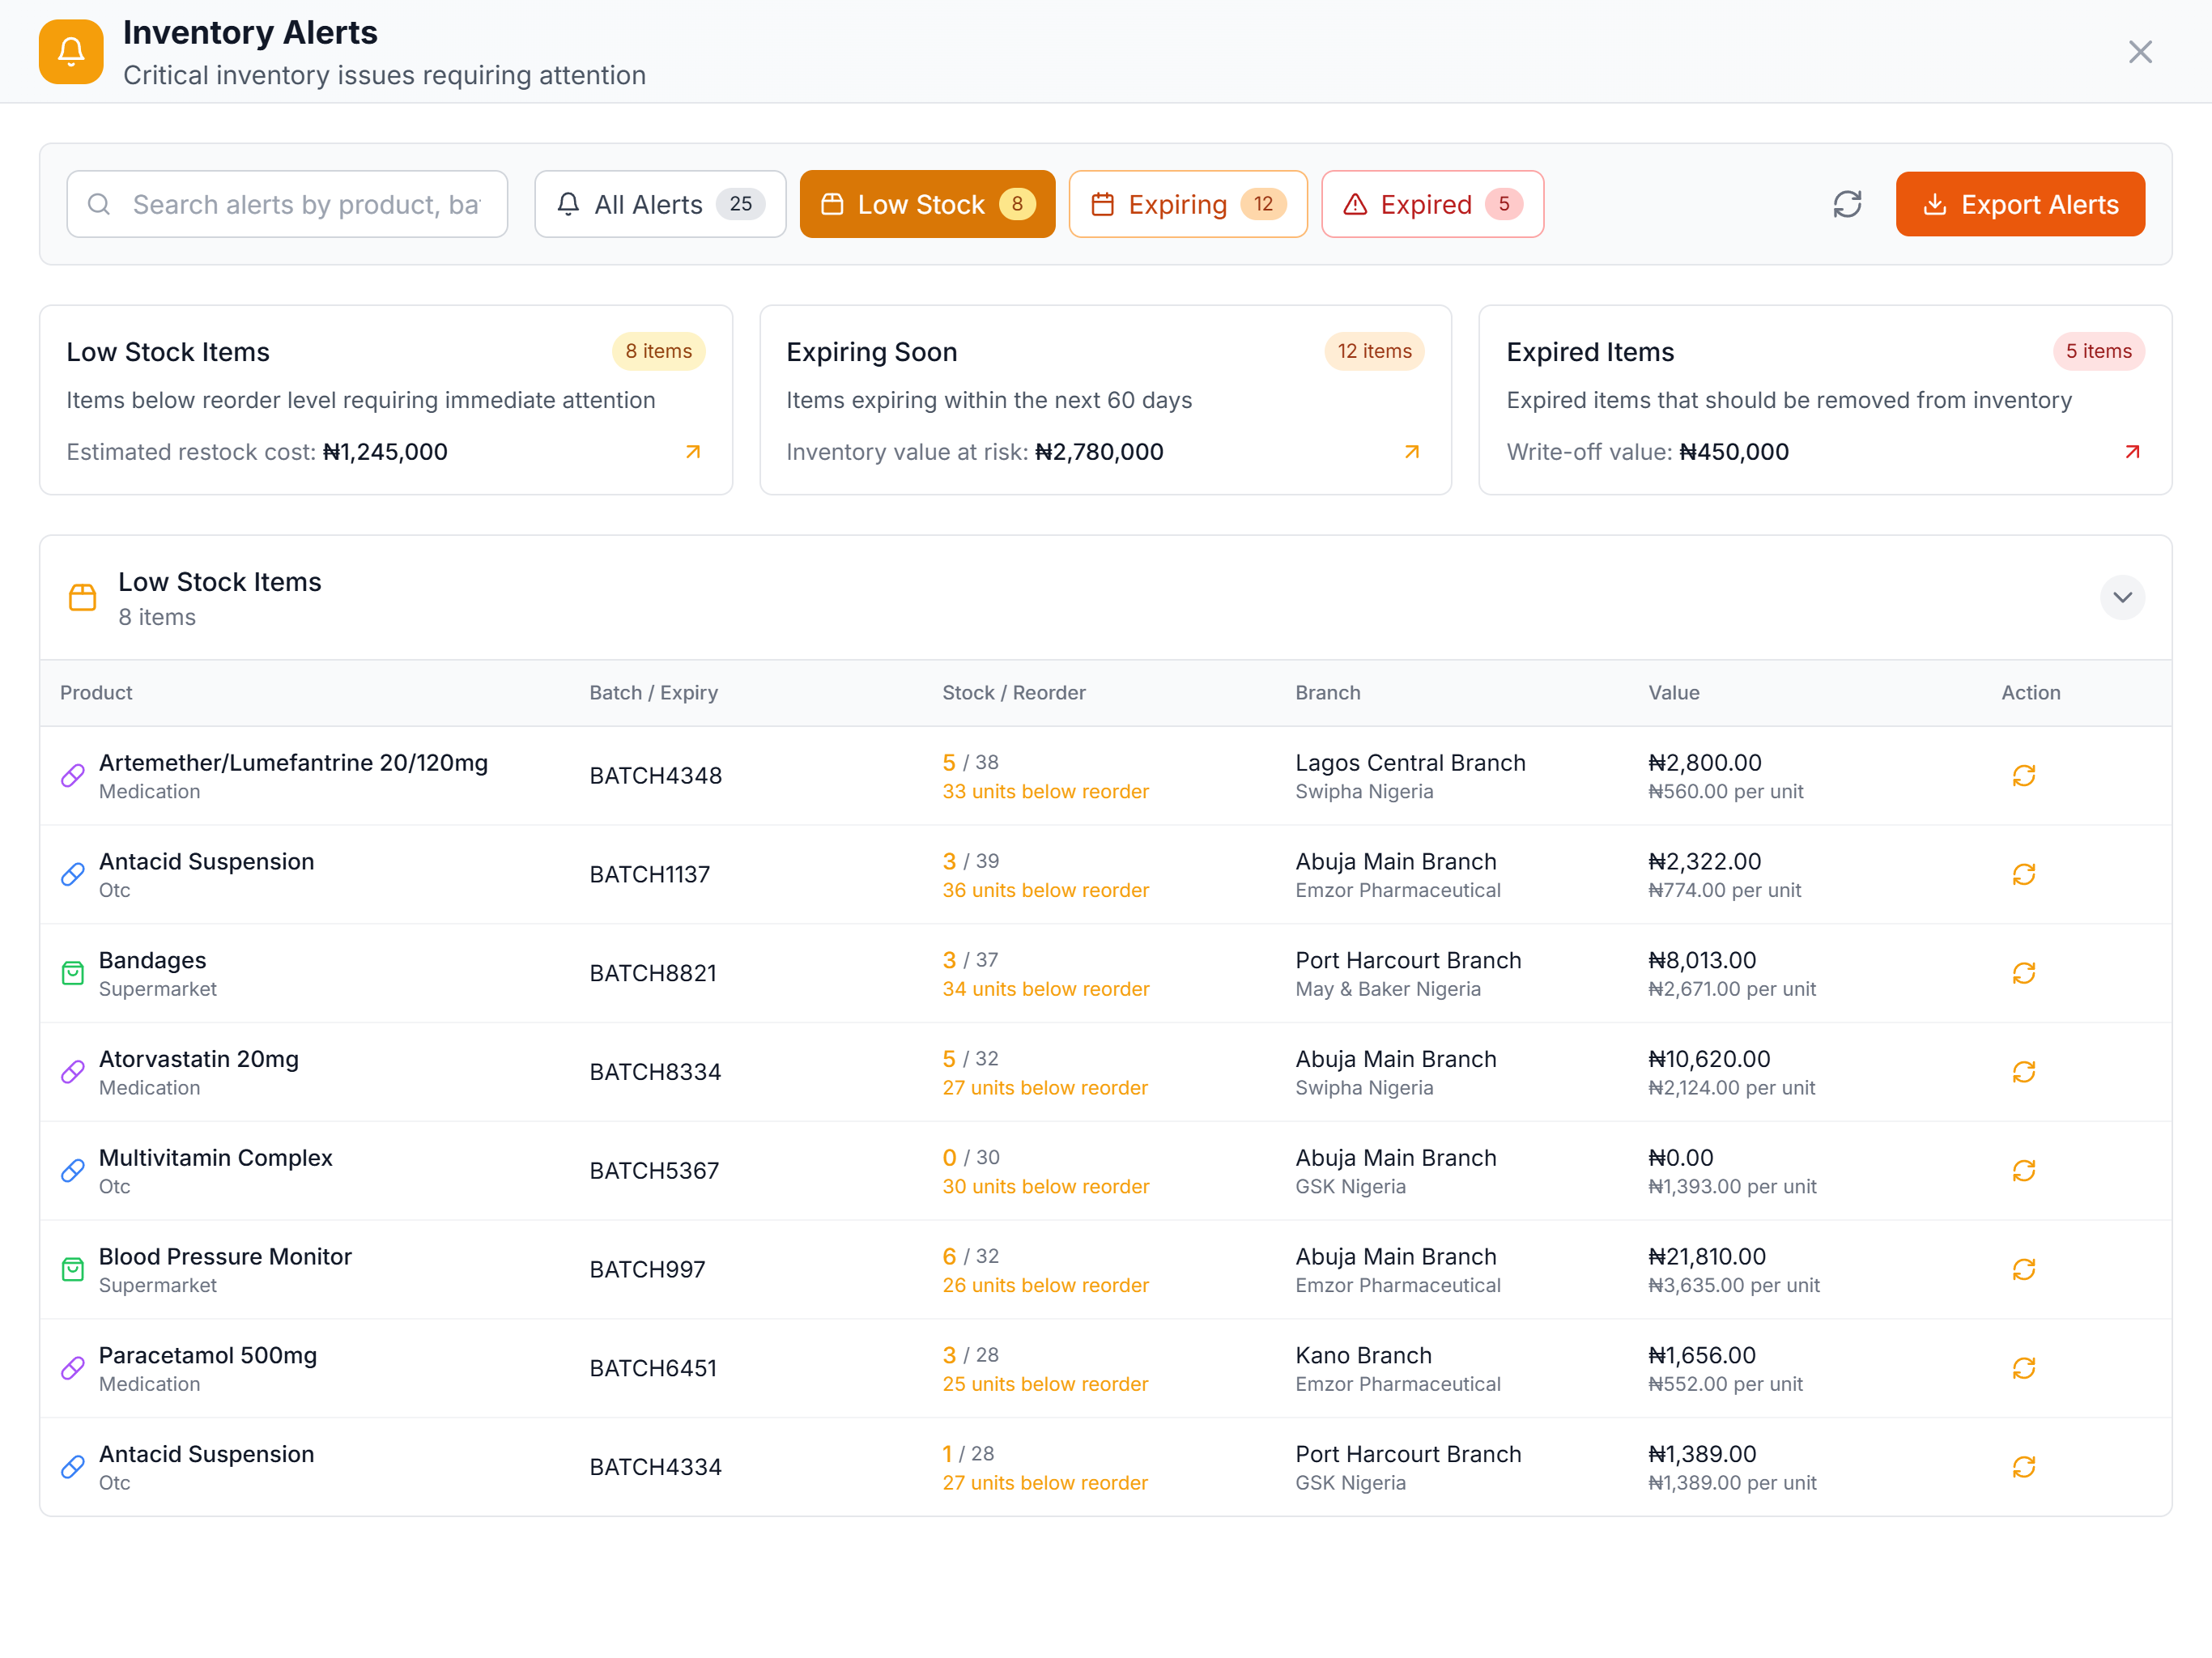Close the Inventory Alerts dialog
The width and height of the screenshot is (2212, 1658).
coord(2139,52)
